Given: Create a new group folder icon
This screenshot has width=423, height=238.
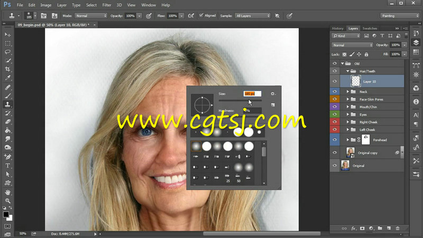Looking at the screenshot, I should pos(380,228).
